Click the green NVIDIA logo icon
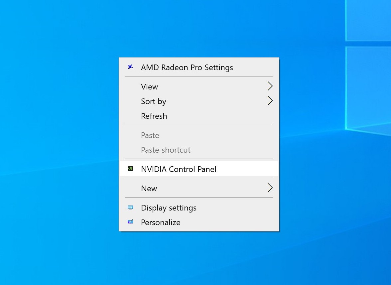This screenshot has height=285, width=391. 130,169
